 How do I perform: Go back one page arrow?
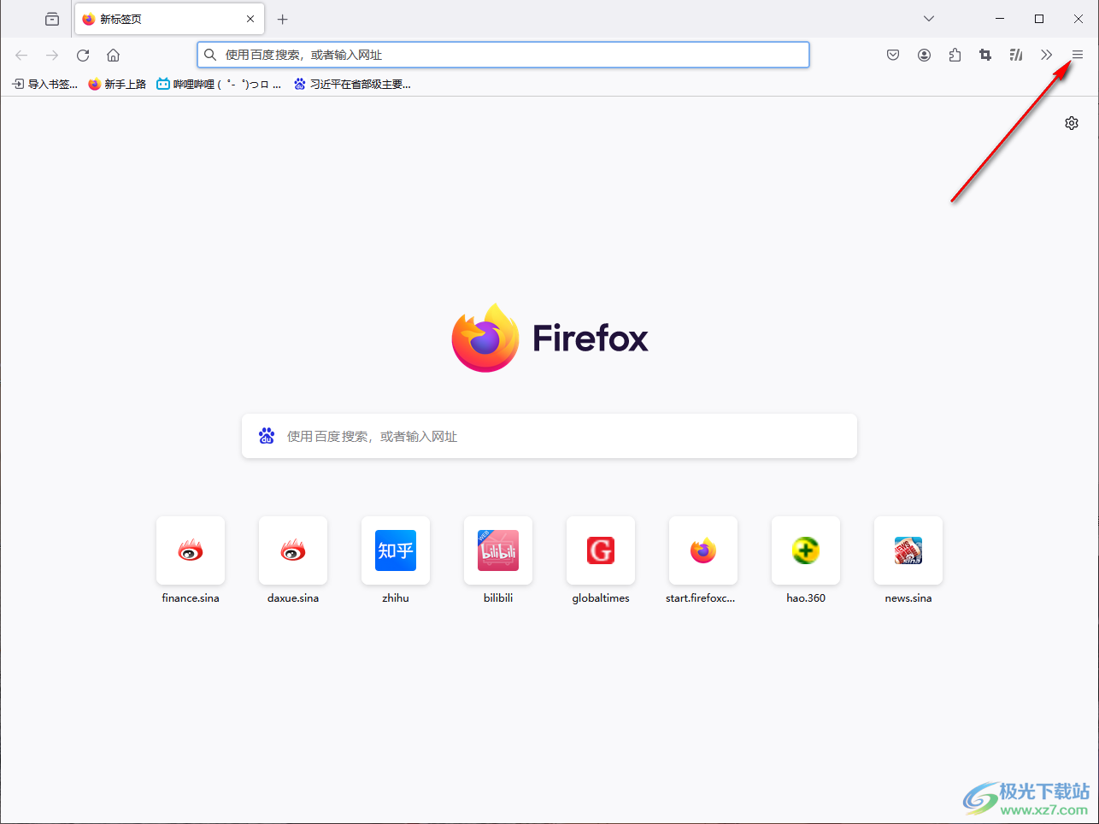coord(21,55)
